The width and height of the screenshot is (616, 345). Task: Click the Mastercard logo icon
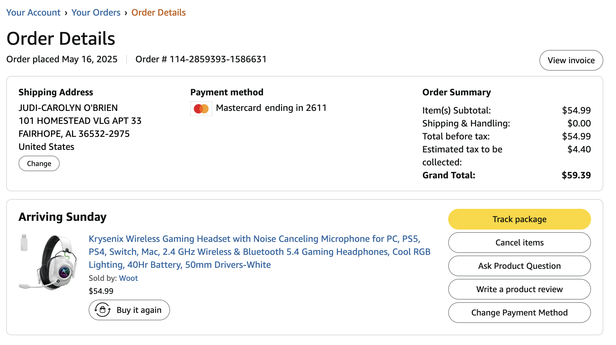[x=201, y=109]
